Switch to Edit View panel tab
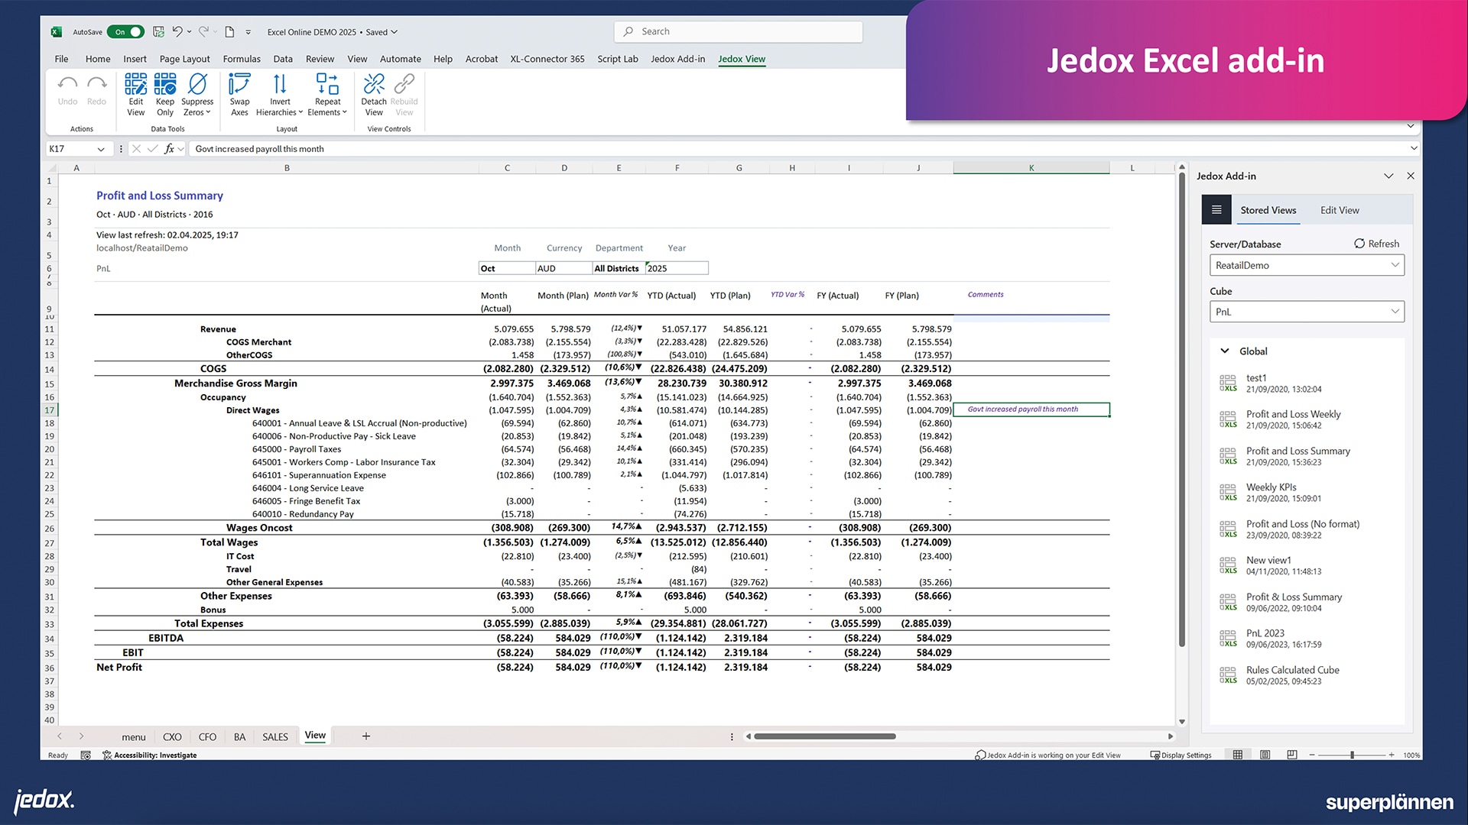Viewport: 1468px width, 825px height. pos(1340,210)
